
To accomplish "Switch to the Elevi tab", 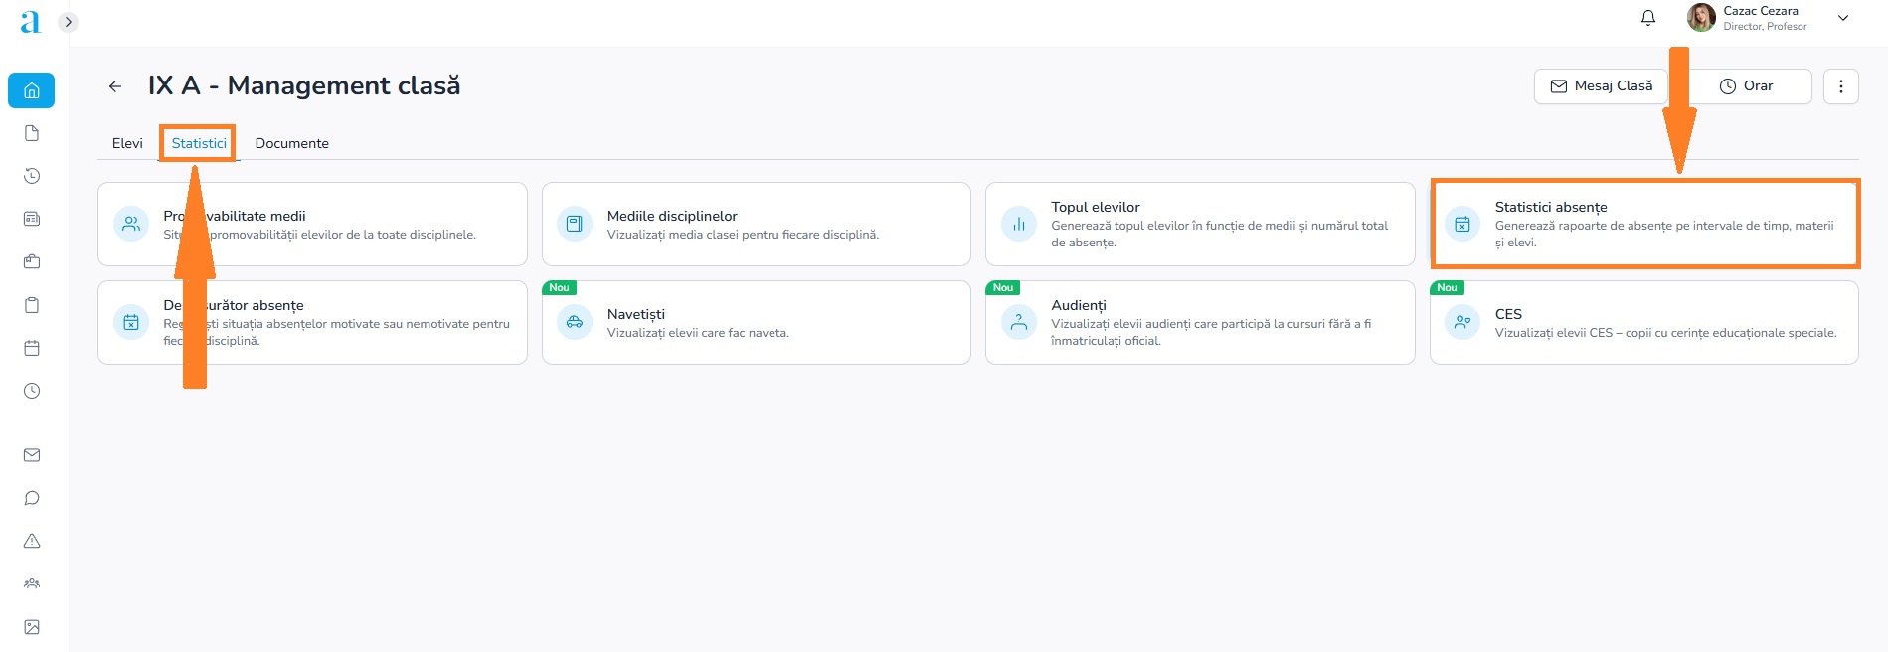I will pyautogui.click(x=127, y=143).
